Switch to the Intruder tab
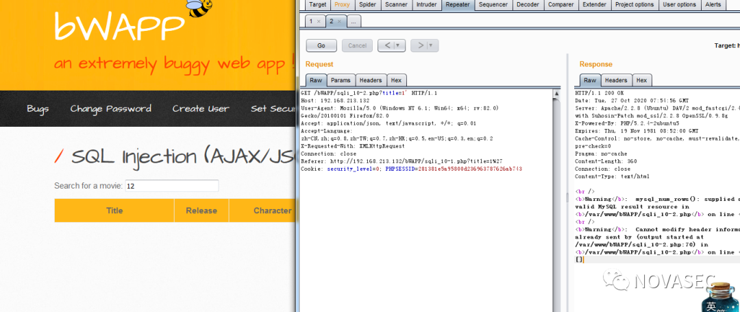Screen dimensions: 740x312 click(x=427, y=5)
